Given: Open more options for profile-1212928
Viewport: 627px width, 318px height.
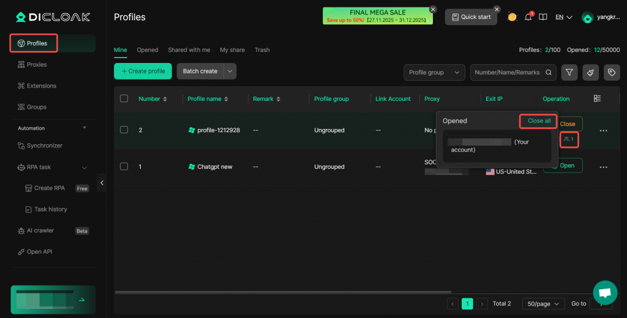Looking at the screenshot, I should pyautogui.click(x=603, y=130).
